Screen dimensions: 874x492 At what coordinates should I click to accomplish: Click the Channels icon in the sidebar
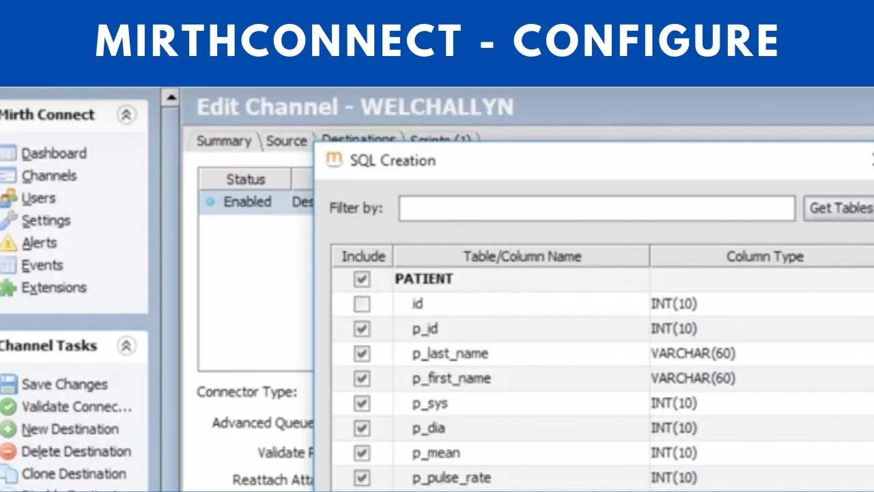[8, 176]
